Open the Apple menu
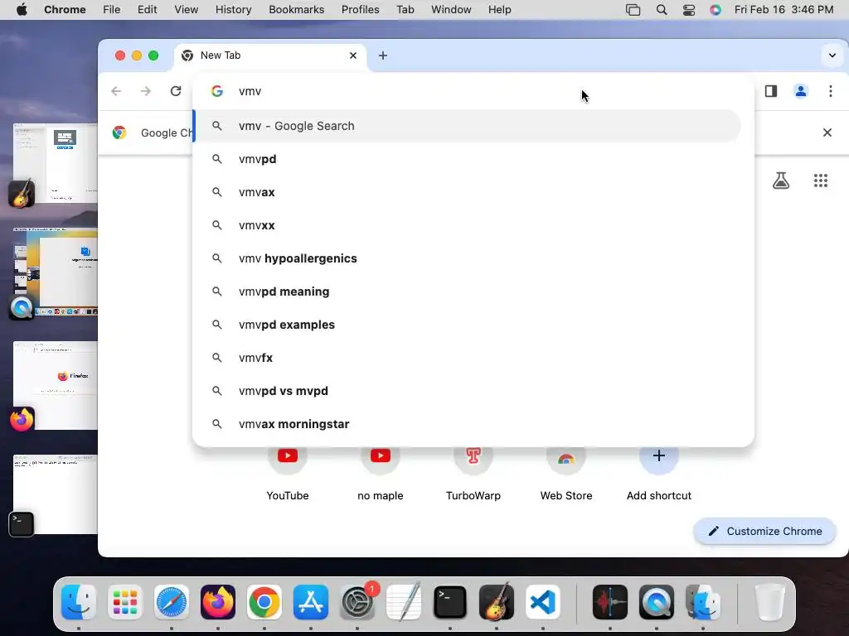Viewport: 849px width, 636px height. coord(22,10)
